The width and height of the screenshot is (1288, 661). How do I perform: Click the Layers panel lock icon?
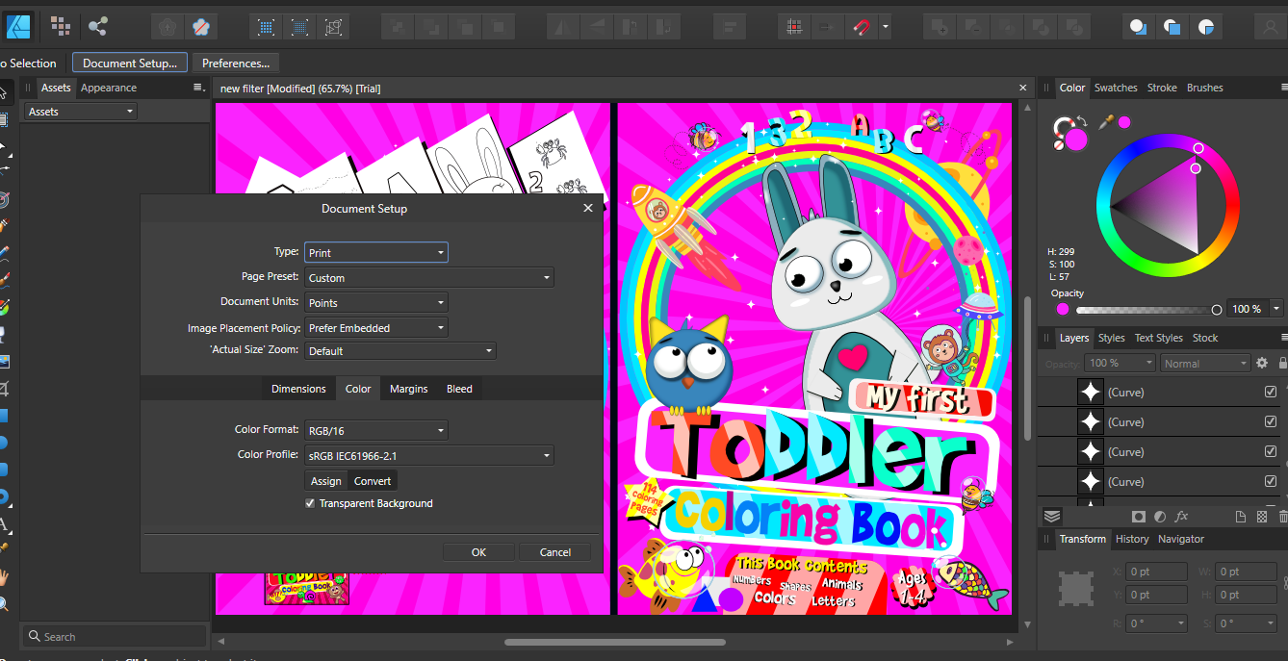coord(1282,363)
